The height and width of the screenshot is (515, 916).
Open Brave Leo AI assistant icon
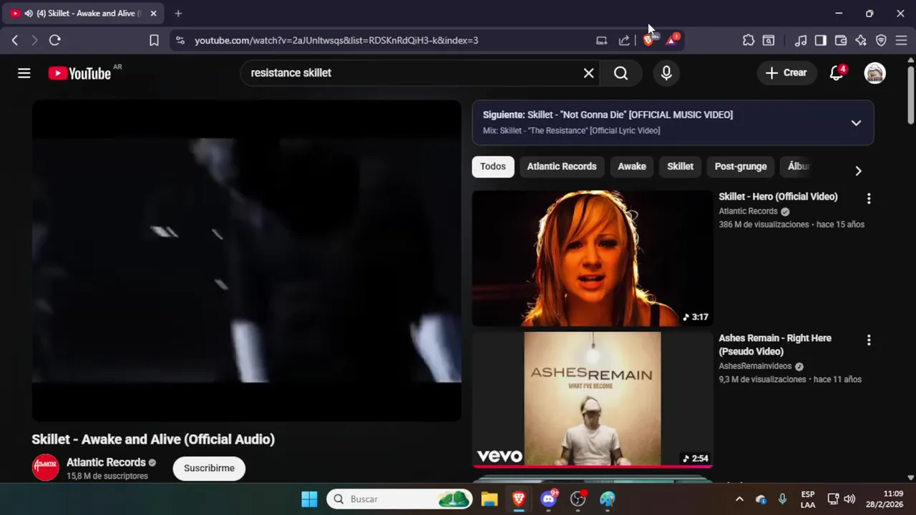[x=861, y=41]
